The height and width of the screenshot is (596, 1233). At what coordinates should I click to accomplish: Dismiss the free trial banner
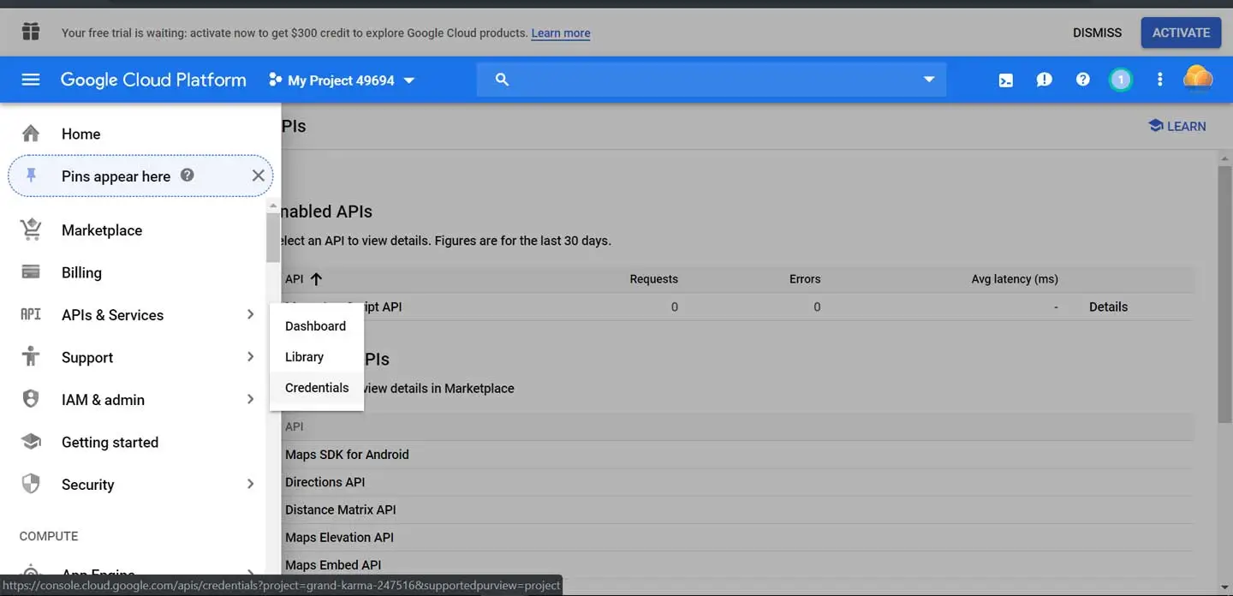1097,33
